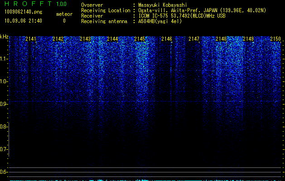285x181 pixels.
Task: Click the meteor count value 0
Action: coord(64,21)
